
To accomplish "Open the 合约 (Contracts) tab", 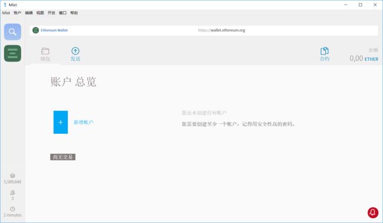I will click(325, 54).
